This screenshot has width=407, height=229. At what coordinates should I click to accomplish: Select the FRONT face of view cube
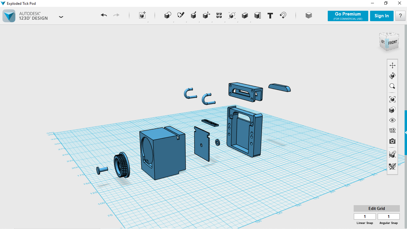[x=393, y=42]
